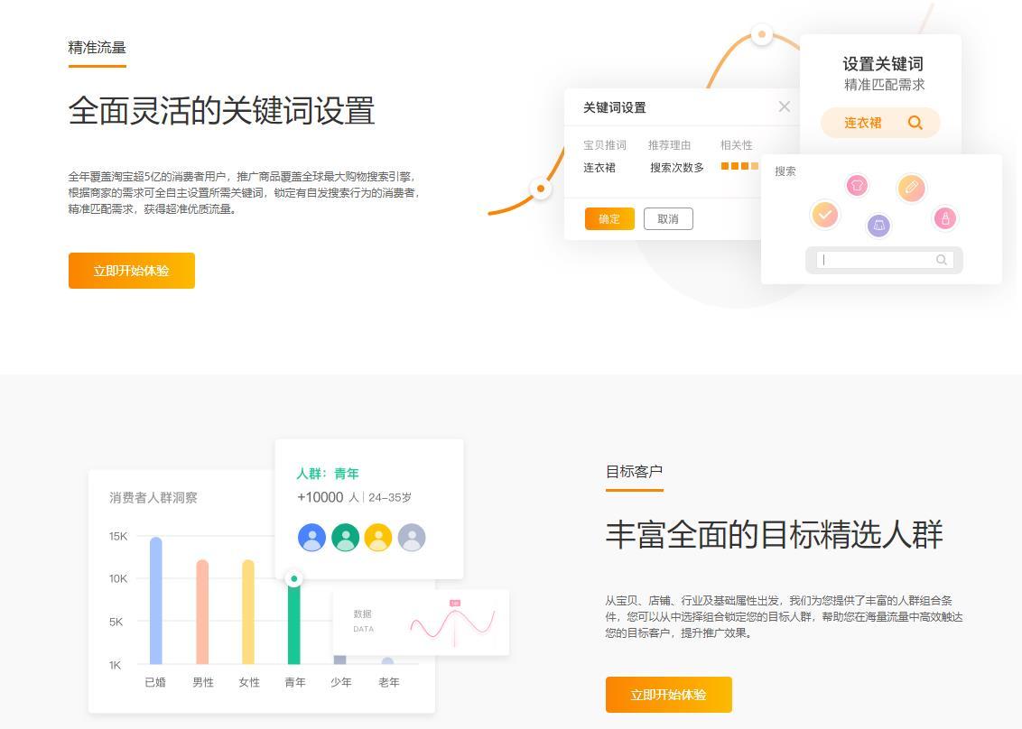Click the 24–35岁 age range text
Screen dimensions: 1022x729
pyautogui.click(x=390, y=498)
